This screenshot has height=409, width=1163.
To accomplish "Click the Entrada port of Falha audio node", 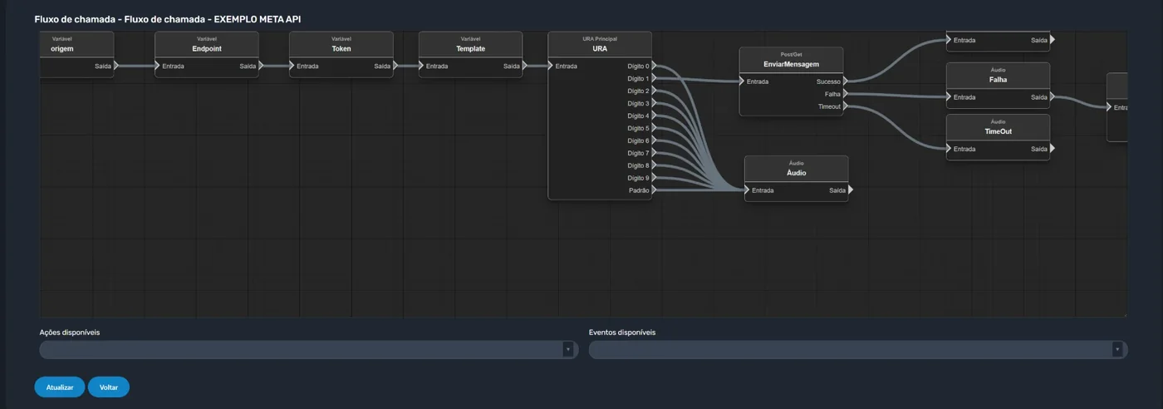I will coord(950,97).
